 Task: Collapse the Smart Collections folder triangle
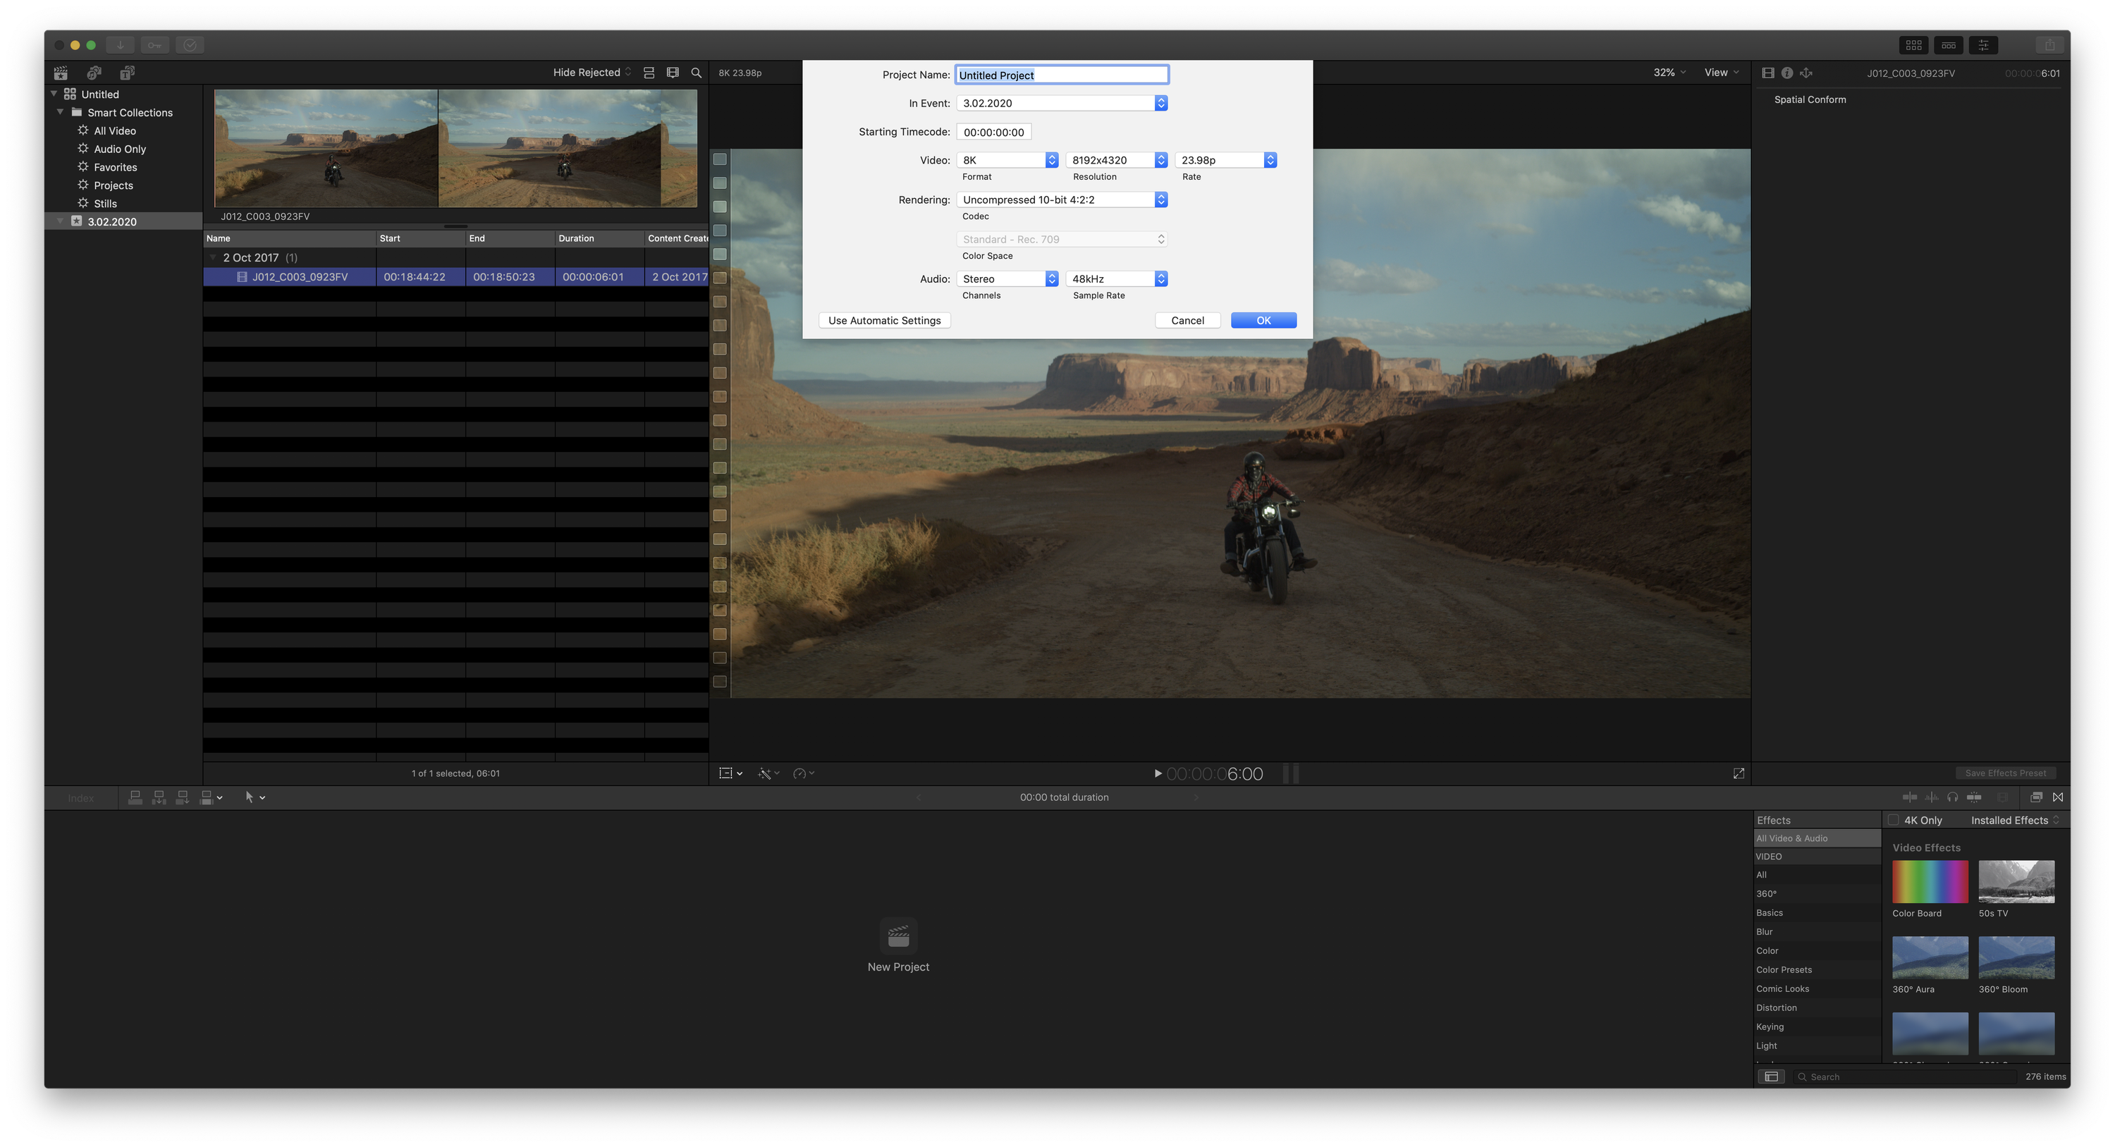[x=60, y=111]
